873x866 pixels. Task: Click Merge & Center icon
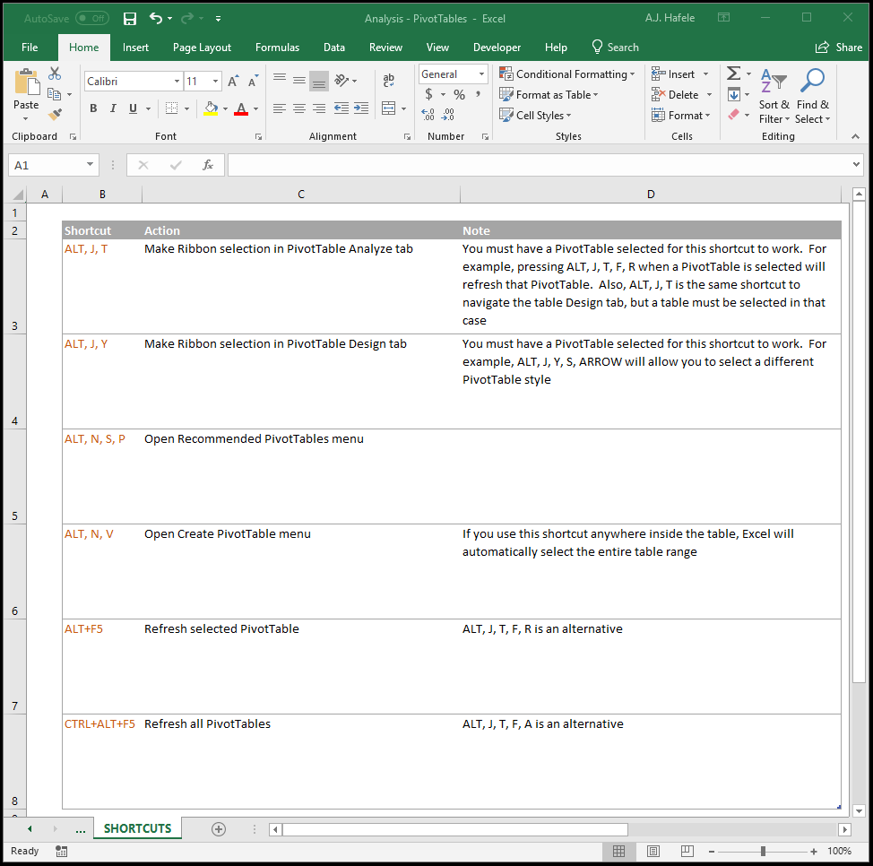click(x=389, y=108)
